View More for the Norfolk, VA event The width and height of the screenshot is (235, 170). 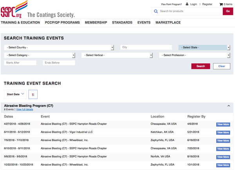pos(223,157)
